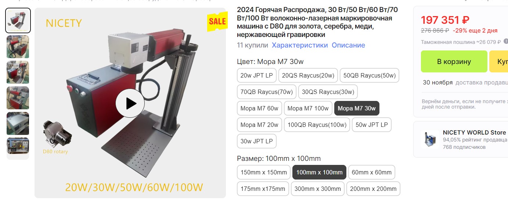Viewport: 508px width, 200px height.
Task: View the second product thumbnail
Action: pos(18,46)
